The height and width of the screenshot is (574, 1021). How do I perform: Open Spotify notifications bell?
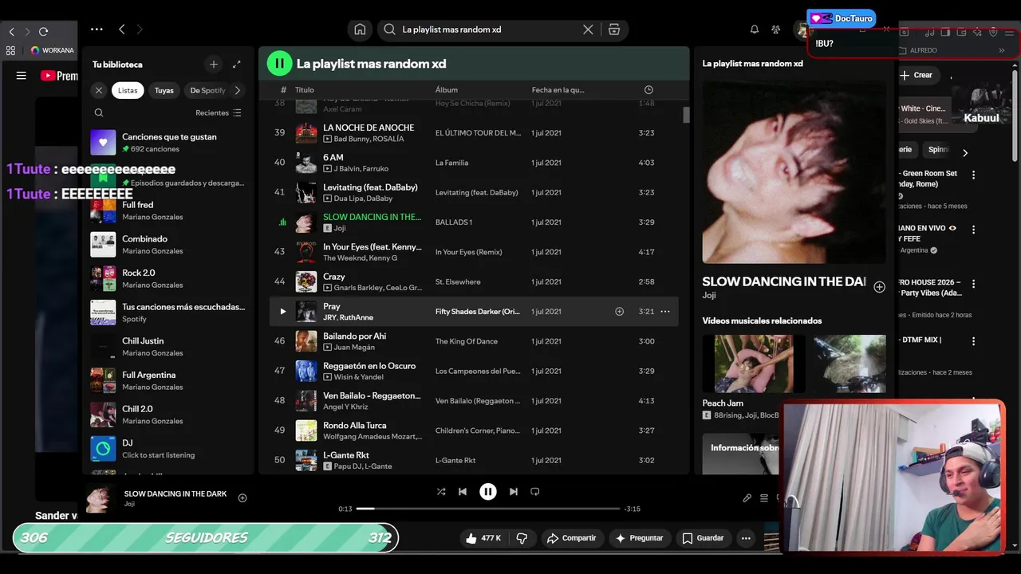click(755, 29)
